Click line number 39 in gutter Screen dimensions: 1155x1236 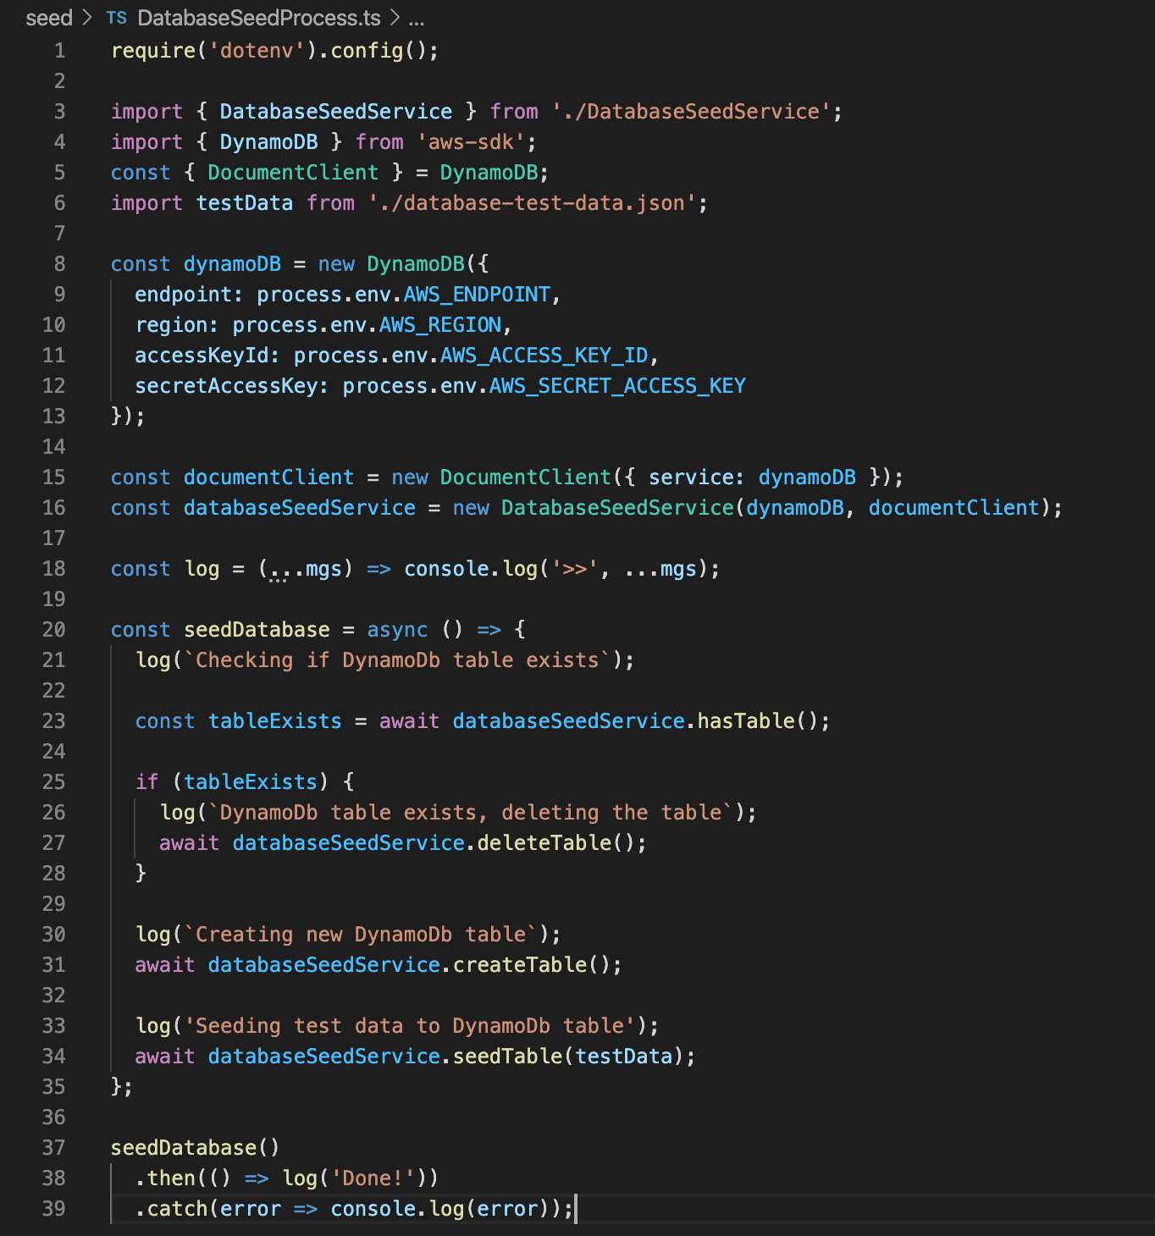53,1209
